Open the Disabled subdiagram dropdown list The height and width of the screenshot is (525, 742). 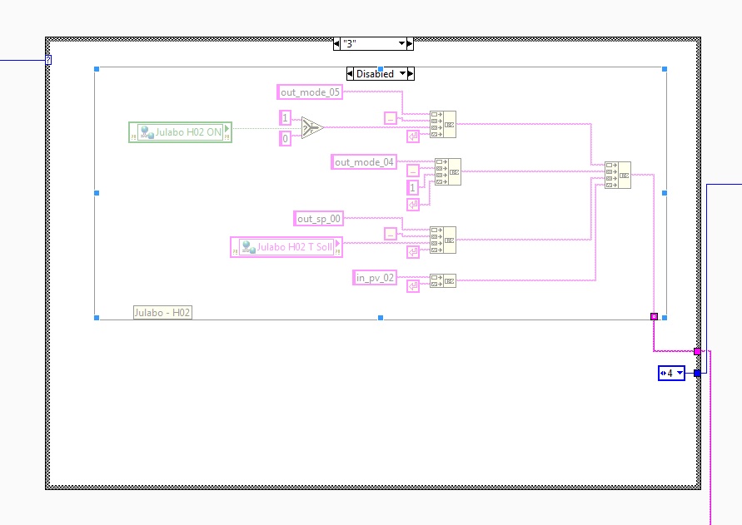pos(403,74)
